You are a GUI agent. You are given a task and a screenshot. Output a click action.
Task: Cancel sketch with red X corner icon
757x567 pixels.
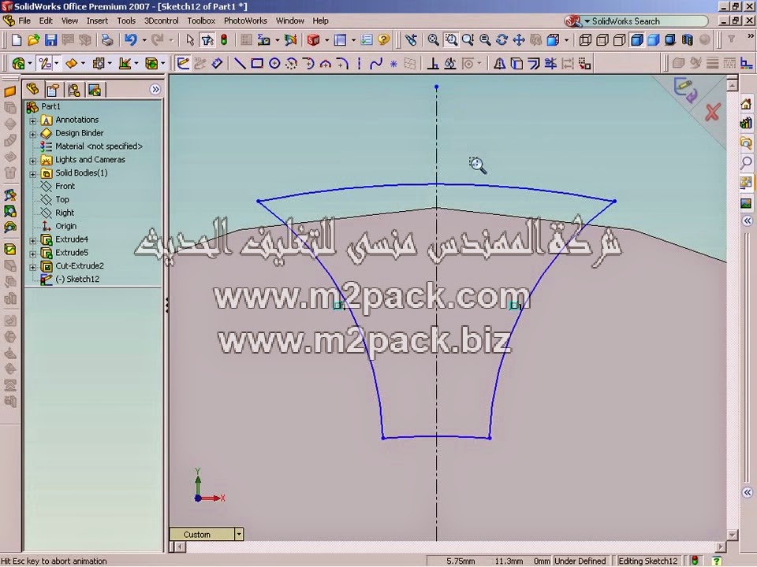pyautogui.click(x=713, y=113)
